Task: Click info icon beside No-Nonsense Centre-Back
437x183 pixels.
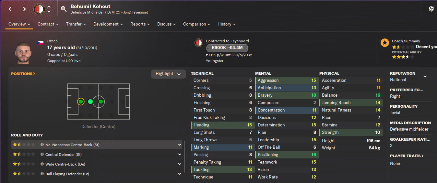Action: [x=42, y=145]
